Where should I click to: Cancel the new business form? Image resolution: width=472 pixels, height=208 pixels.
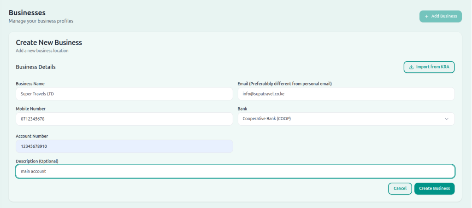[x=400, y=189]
